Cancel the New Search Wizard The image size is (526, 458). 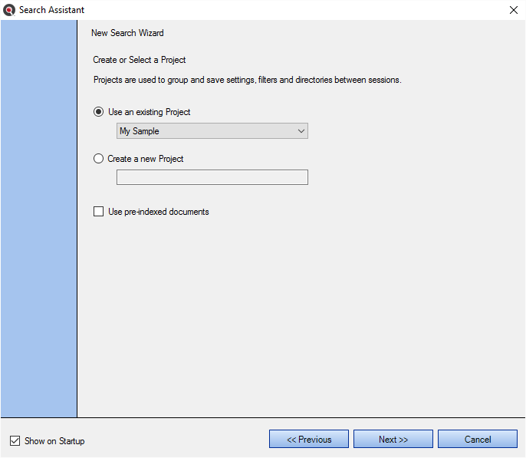click(x=478, y=439)
